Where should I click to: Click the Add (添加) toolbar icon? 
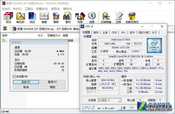[8, 18]
